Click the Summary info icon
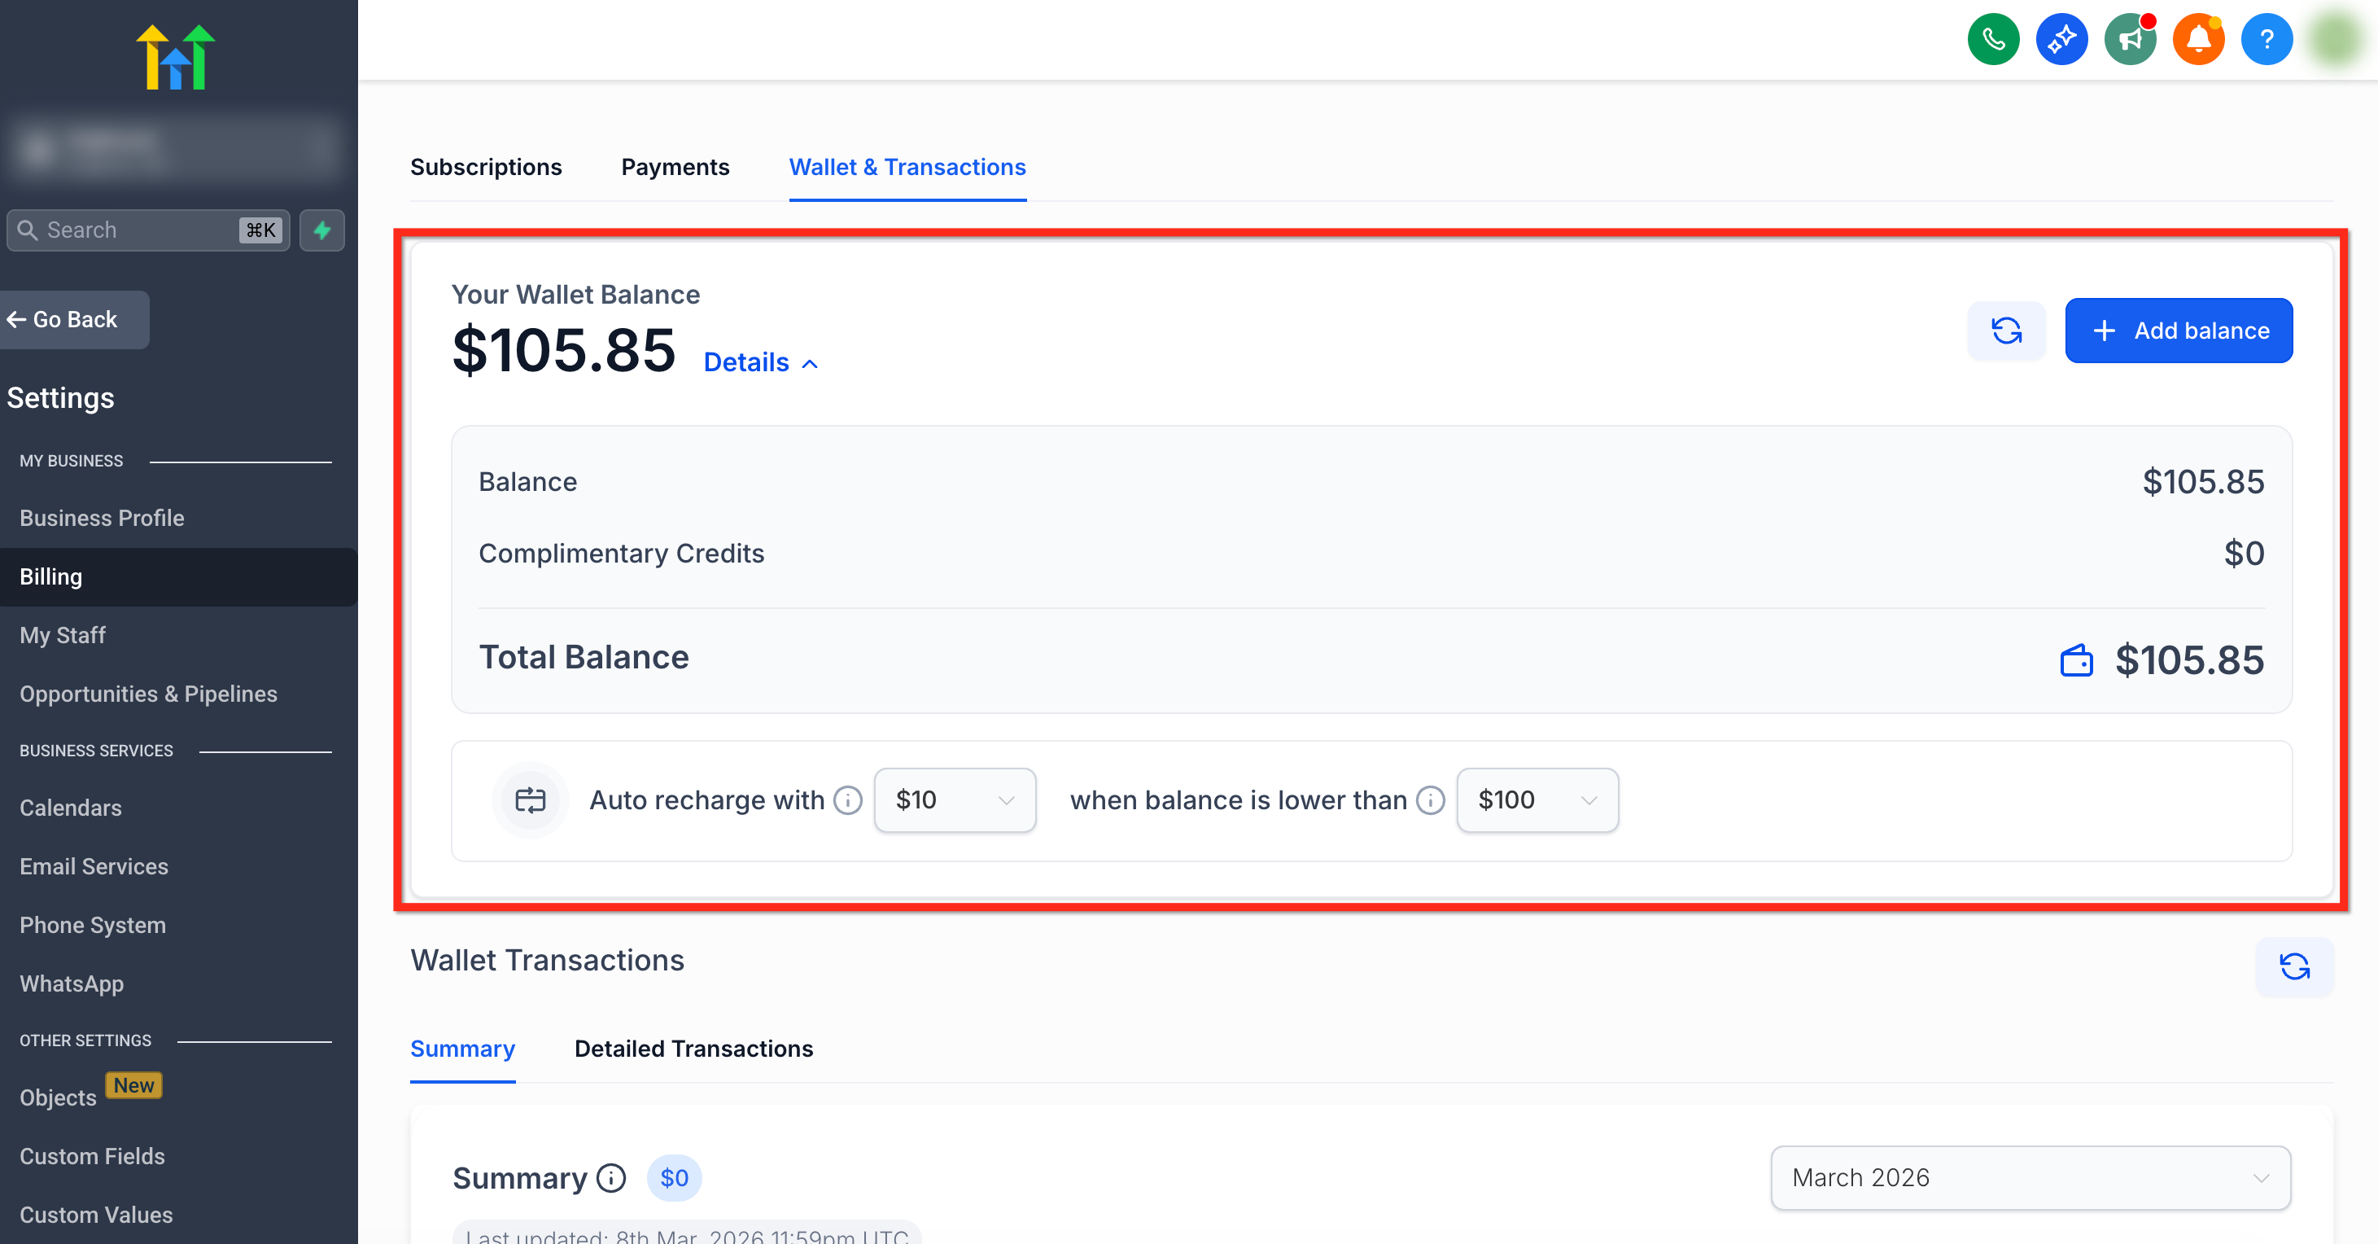The image size is (2378, 1244). click(611, 1177)
